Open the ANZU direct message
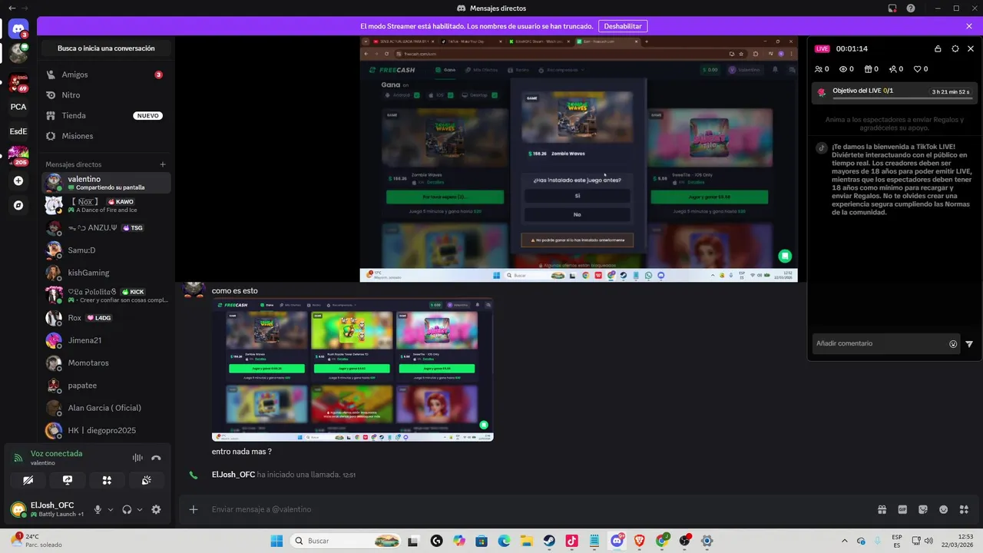The height and width of the screenshot is (553, 983). pos(106,228)
